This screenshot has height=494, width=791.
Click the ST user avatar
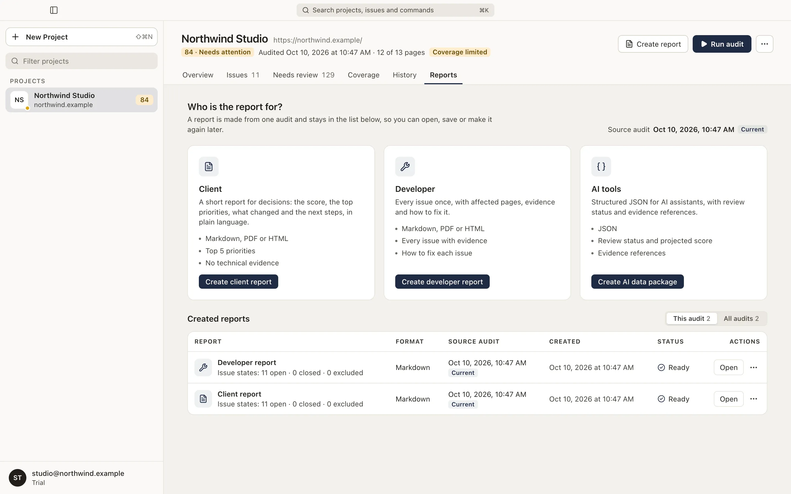coord(18,478)
